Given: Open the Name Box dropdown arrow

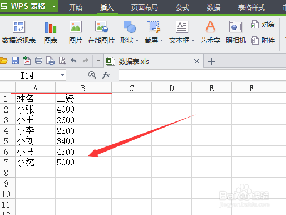Looking at the screenshot, I should pos(62,75).
